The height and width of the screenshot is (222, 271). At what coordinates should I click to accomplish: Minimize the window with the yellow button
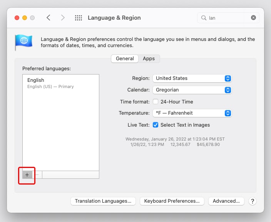[25, 18]
